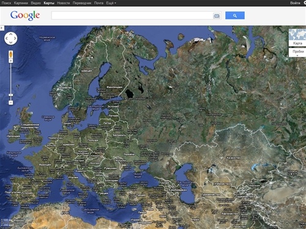Click the Германия label on the map
Screen dimensions: 306x229
coord(68,145)
